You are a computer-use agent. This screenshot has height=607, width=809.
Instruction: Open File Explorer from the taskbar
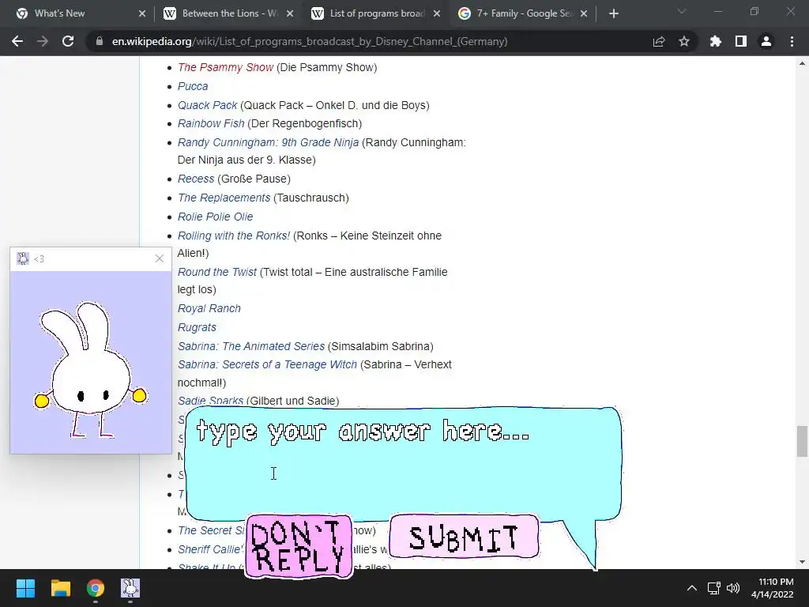click(x=60, y=588)
